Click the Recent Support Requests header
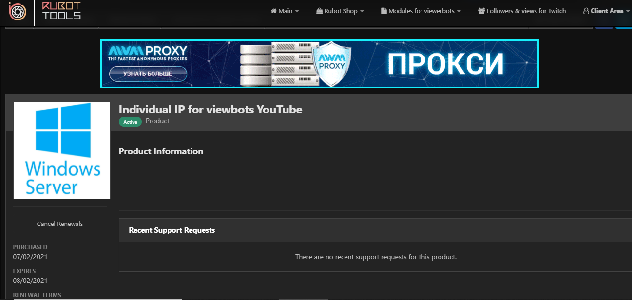 pyautogui.click(x=172, y=230)
